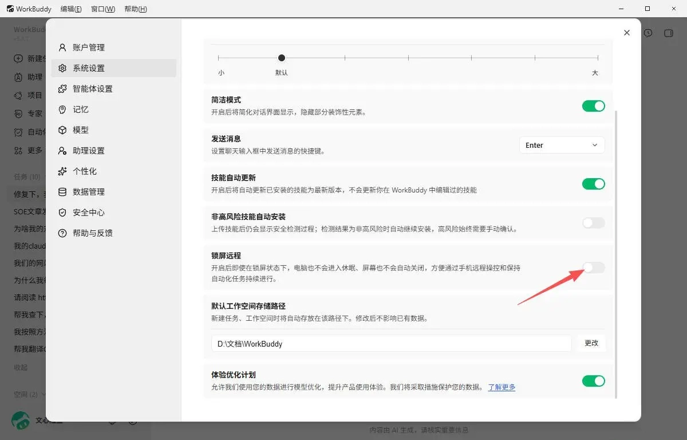Select task starting with 帮我翻译 in background list
687x440 pixels.
[30, 349]
